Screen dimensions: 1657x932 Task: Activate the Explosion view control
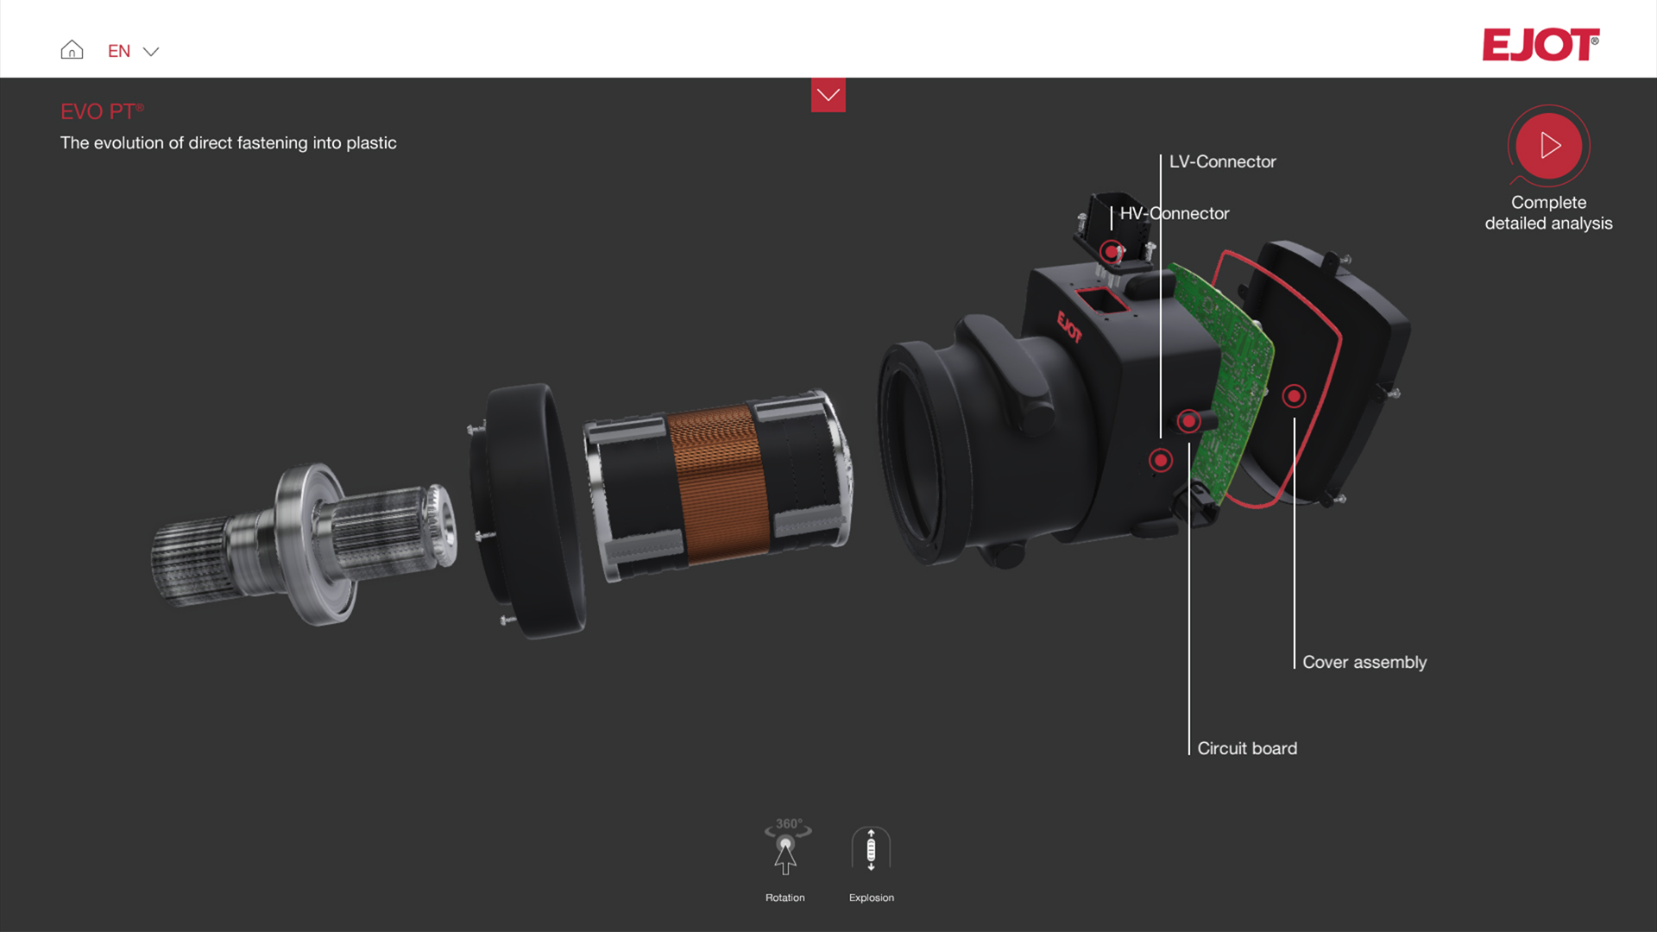[871, 849]
